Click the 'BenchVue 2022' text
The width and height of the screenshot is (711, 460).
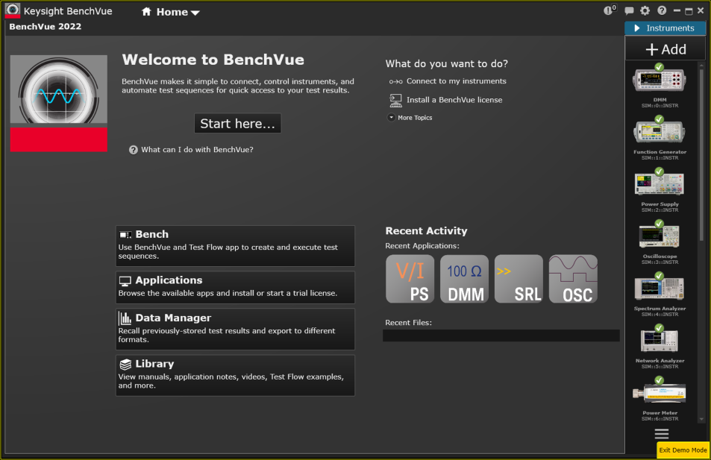[x=46, y=26]
